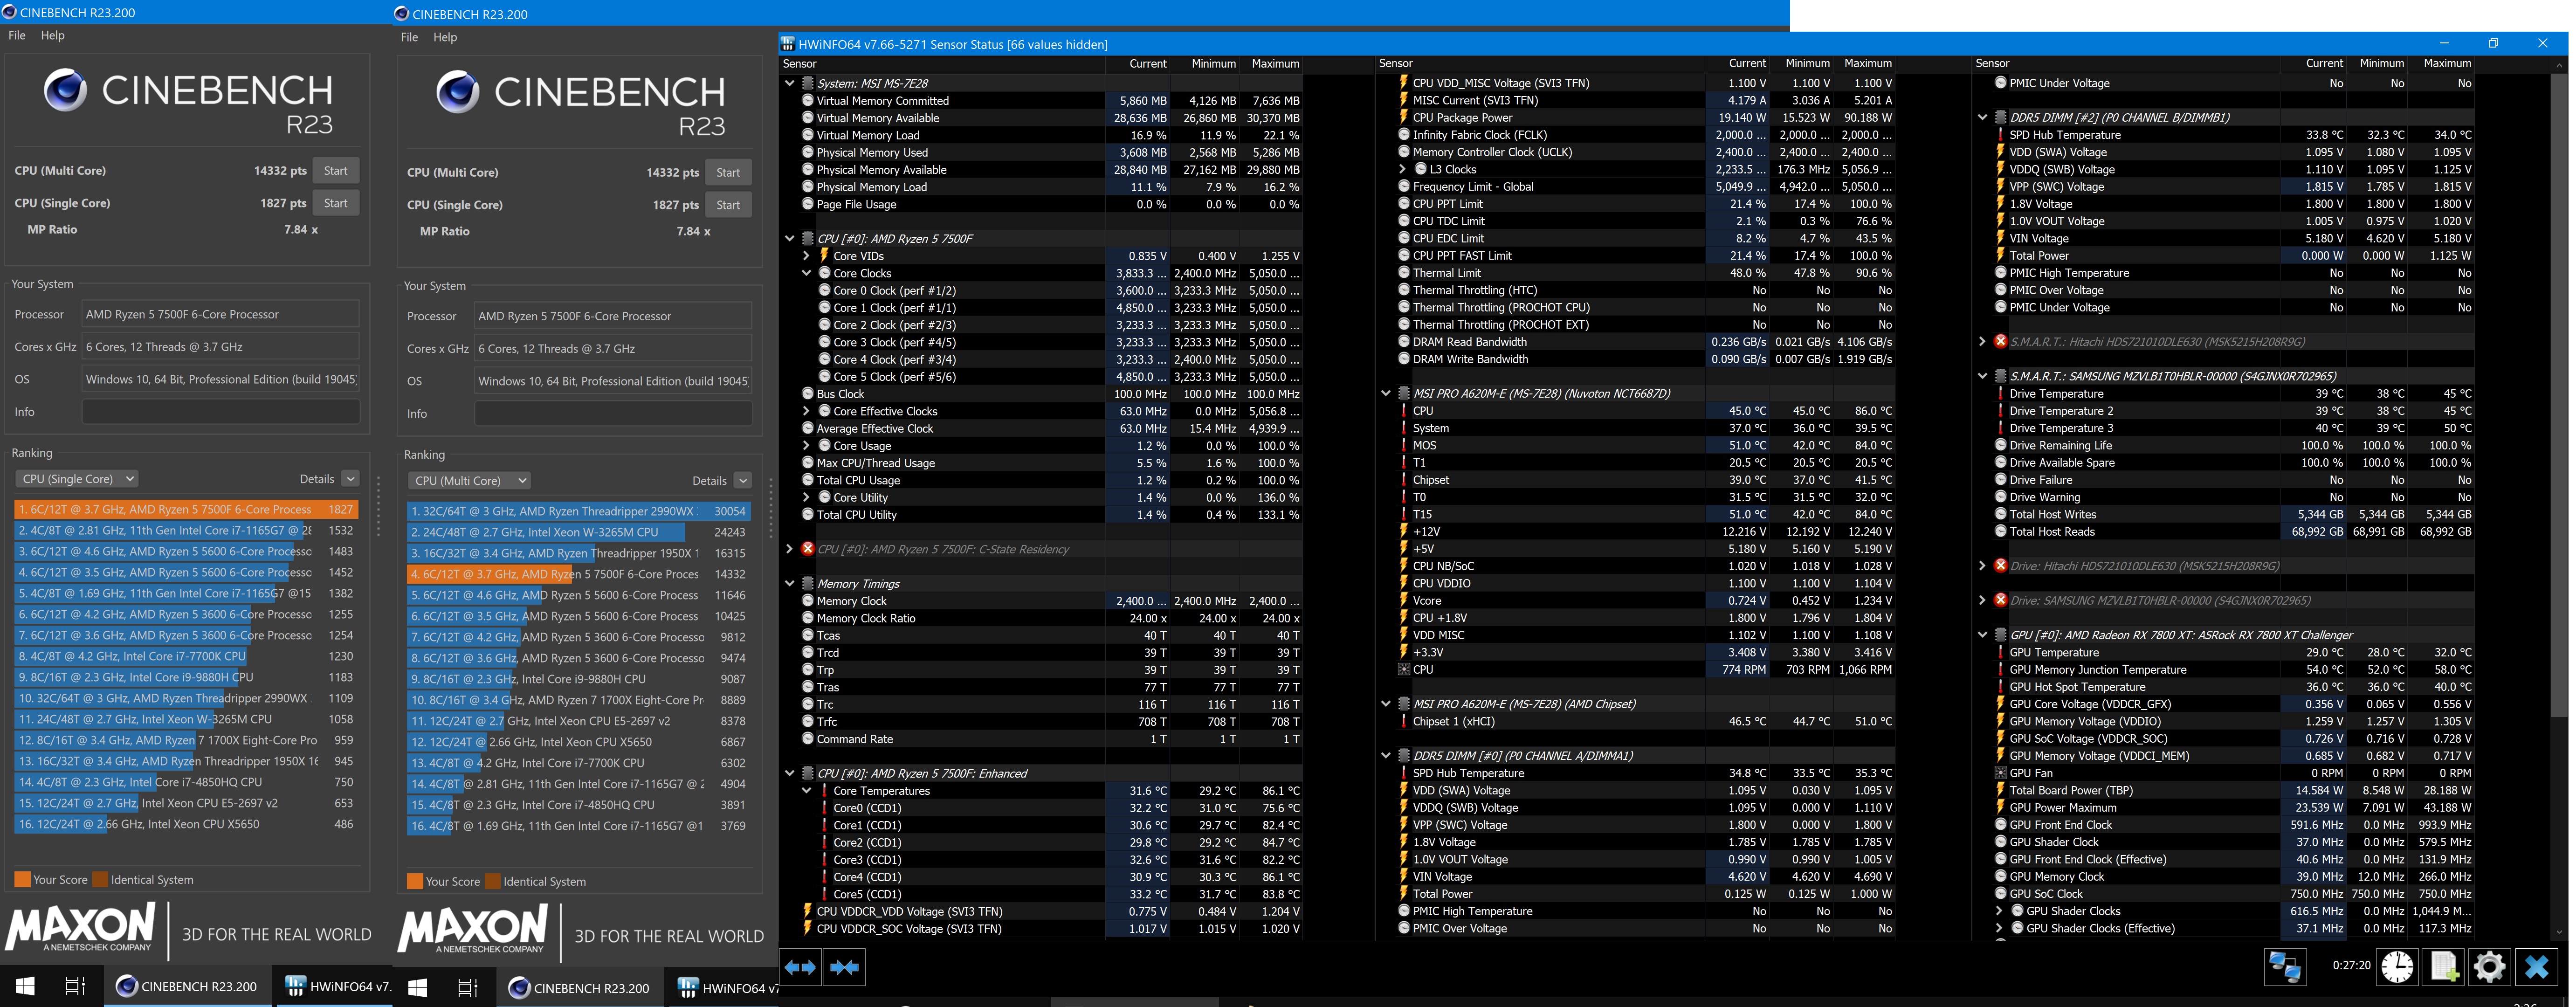
Task: Expand S.M.A.R.T. Hitachi HDS721010DLE630 sensor group
Action: click(1982, 342)
